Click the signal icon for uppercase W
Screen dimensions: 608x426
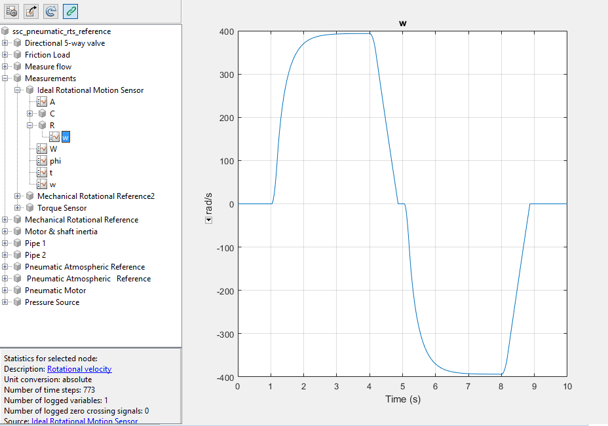[42, 149]
